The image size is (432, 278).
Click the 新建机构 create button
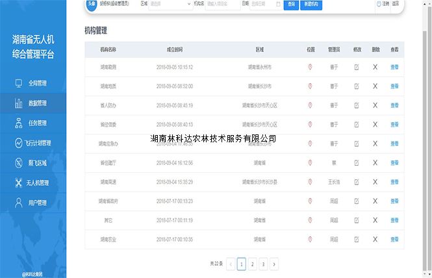pyautogui.click(x=311, y=4)
